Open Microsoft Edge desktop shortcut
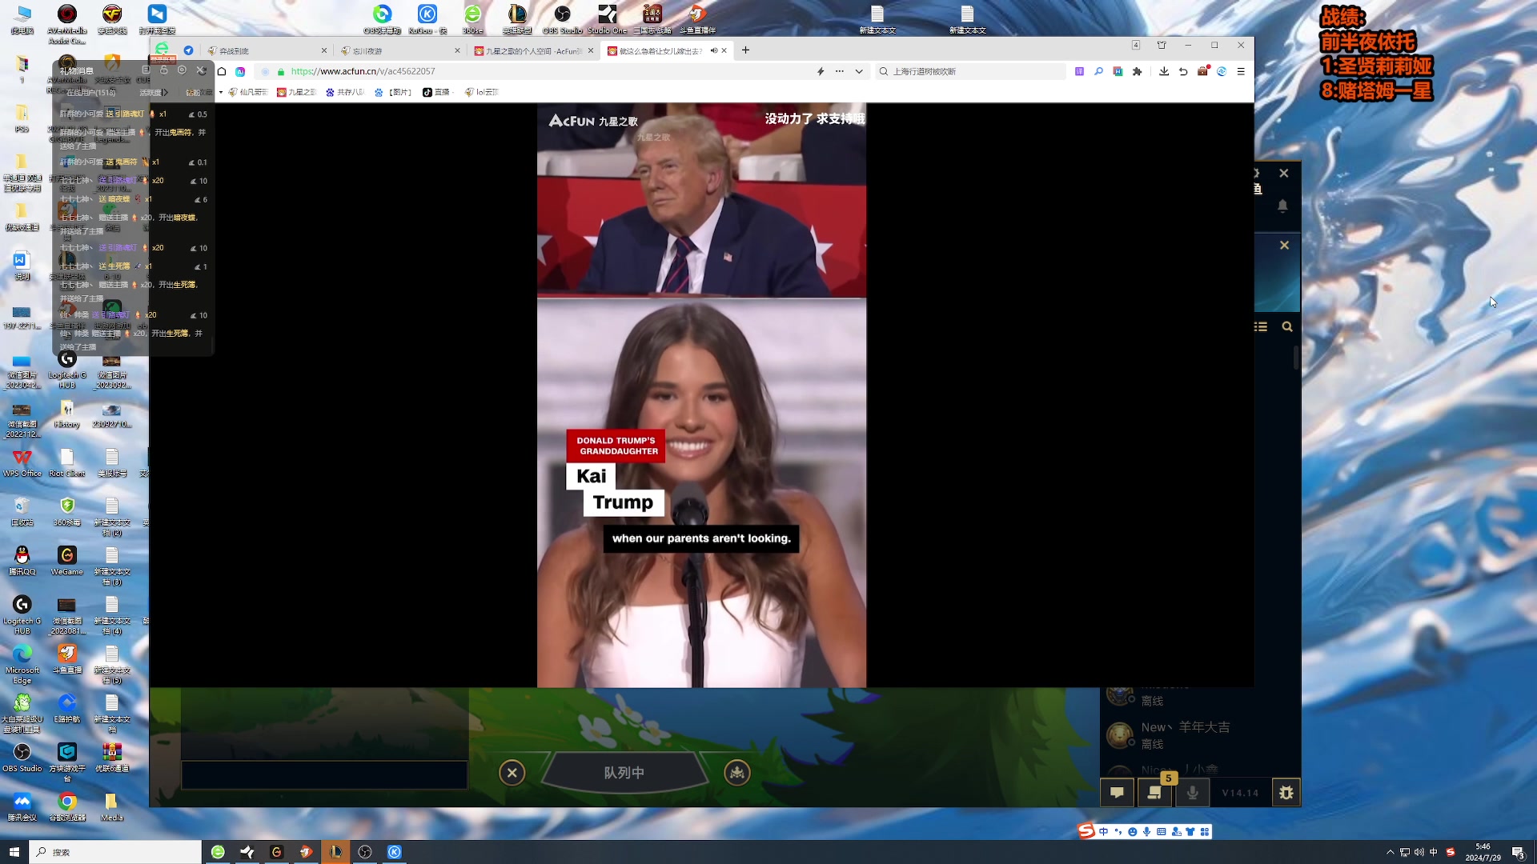1537x864 pixels. [22, 664]
